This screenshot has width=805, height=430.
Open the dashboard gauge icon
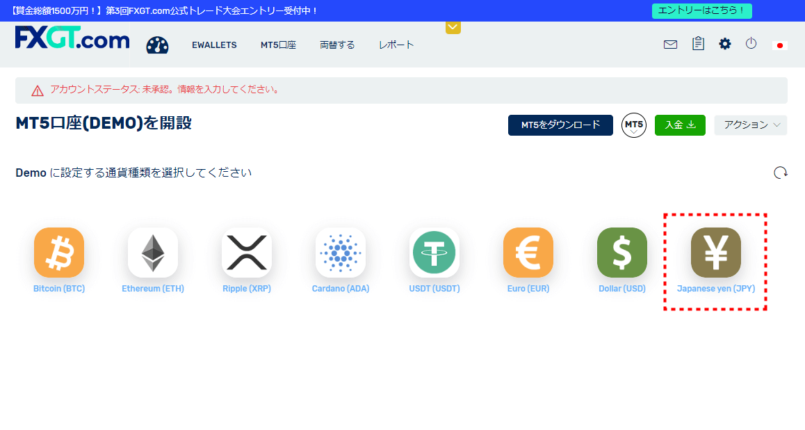point(157,45)
